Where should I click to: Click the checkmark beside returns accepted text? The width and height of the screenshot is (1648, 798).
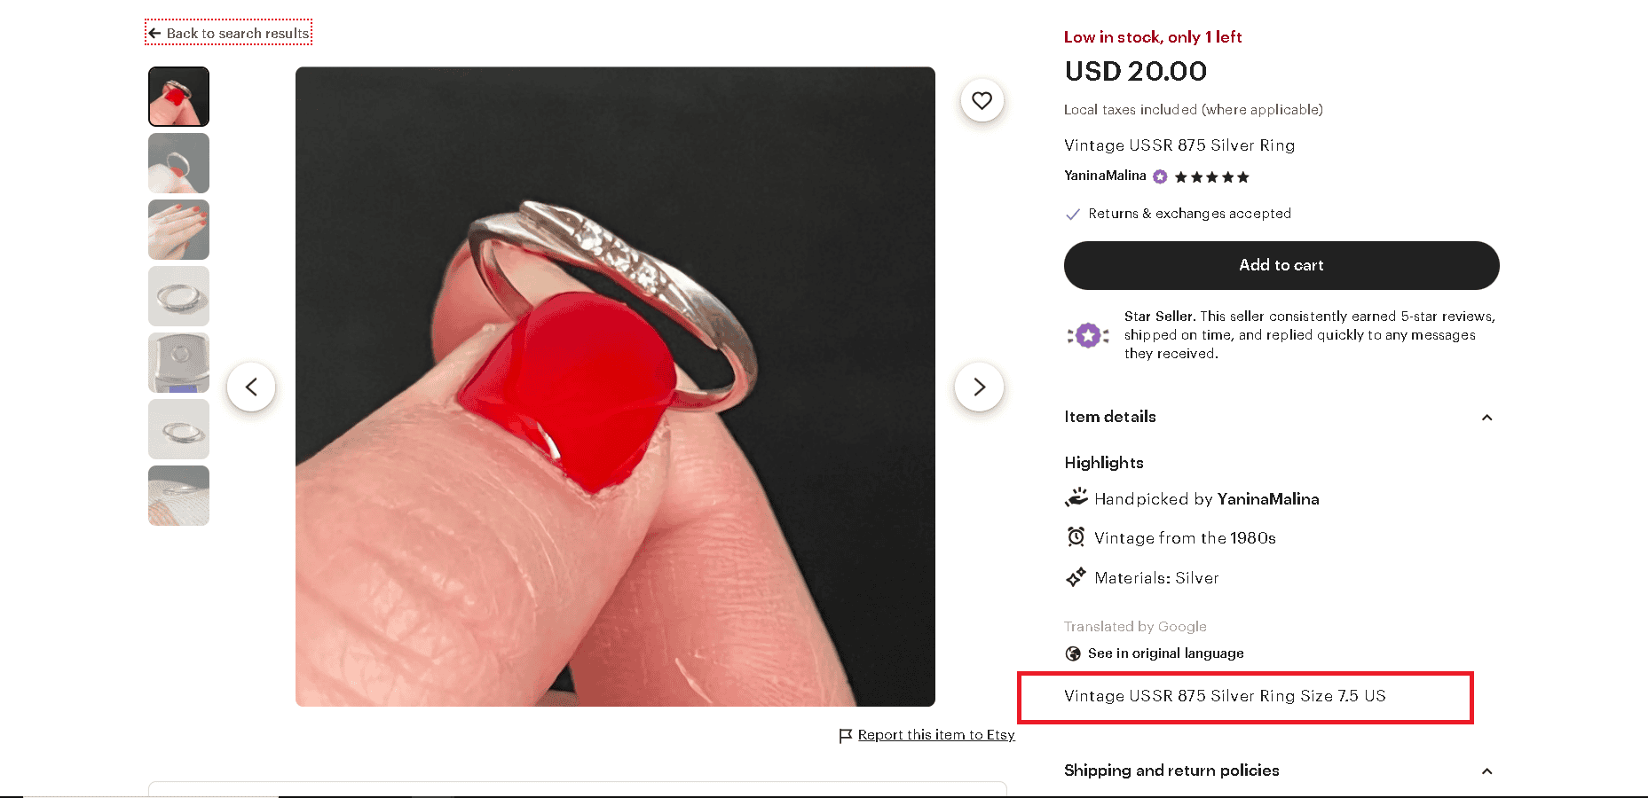tap(1073, 214)
